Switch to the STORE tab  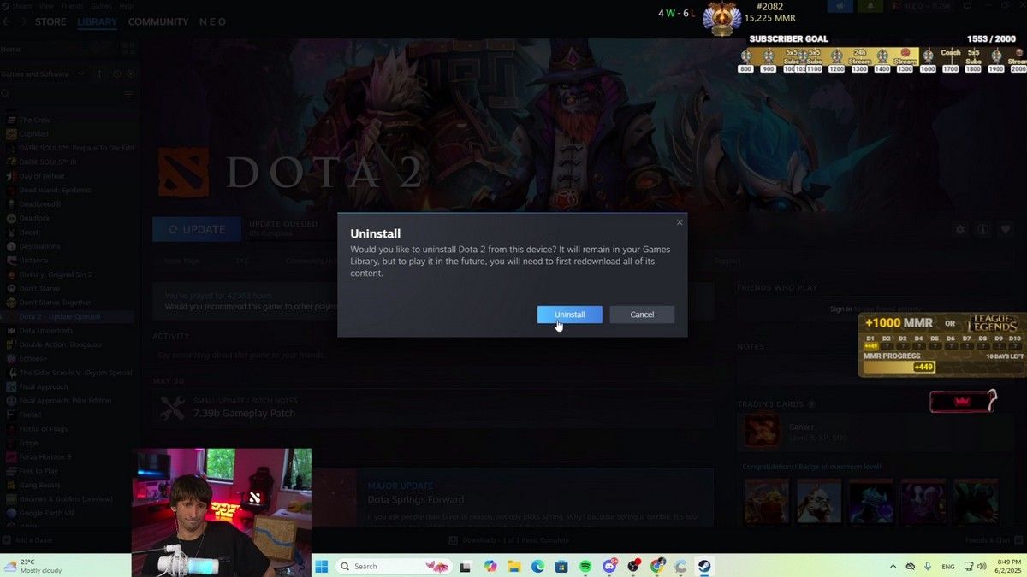point(50,21)
